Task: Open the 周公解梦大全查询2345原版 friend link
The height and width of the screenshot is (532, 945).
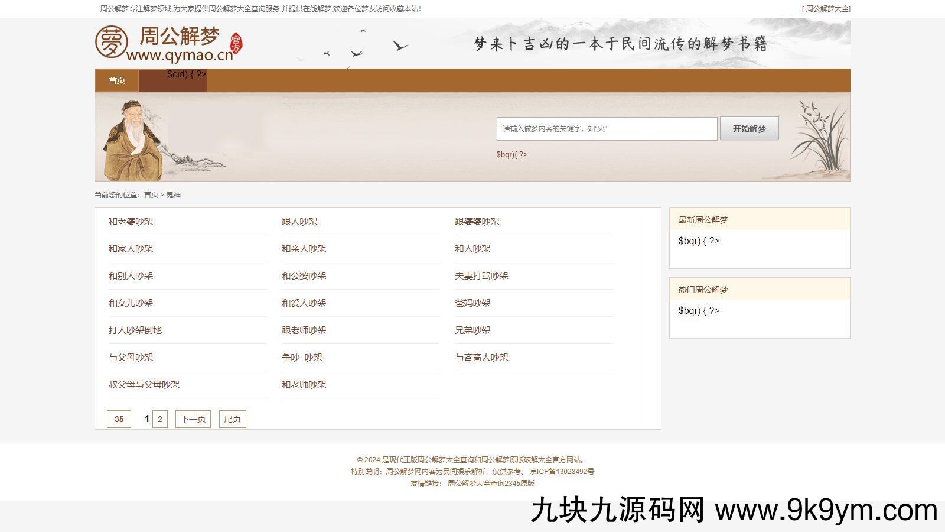Action: [491, 484]
